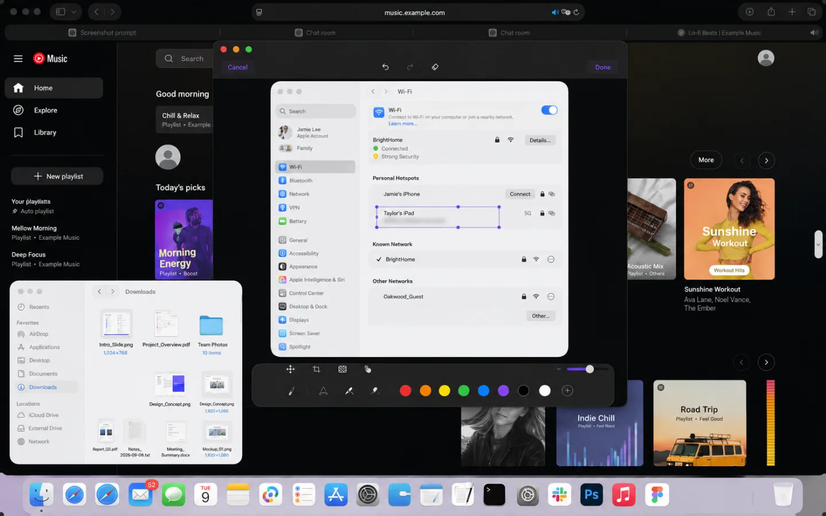
Task: Launch Photoshop from the Dock
Action: (x=591, y=494)
